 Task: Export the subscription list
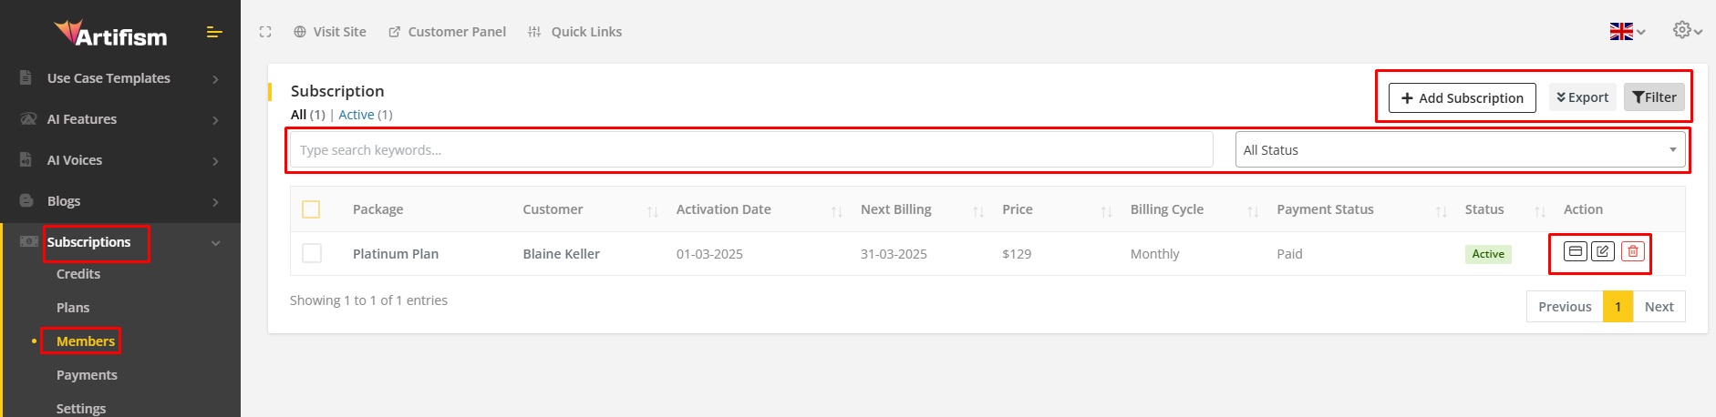click(x=1582, y=97)
